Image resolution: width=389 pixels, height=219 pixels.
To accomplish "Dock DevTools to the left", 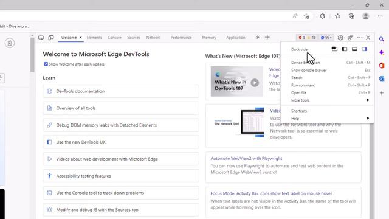I will click(x=345, y=49).
